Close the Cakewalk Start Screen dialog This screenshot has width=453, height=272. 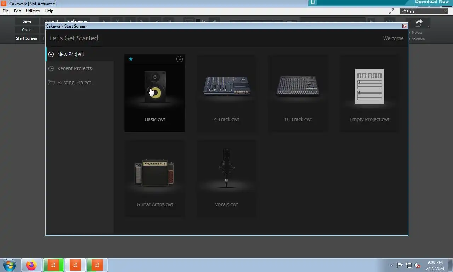pos(405,26)
